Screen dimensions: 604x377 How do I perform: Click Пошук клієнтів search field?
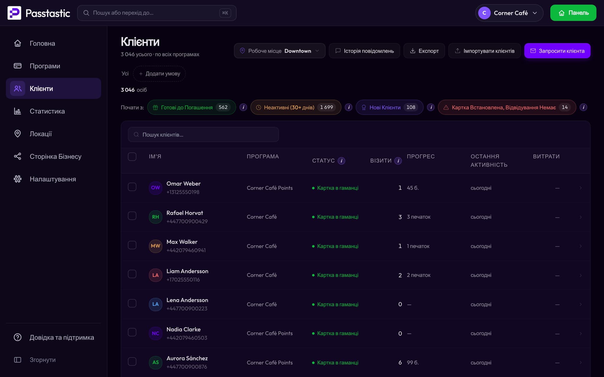(x=203, y=135)
